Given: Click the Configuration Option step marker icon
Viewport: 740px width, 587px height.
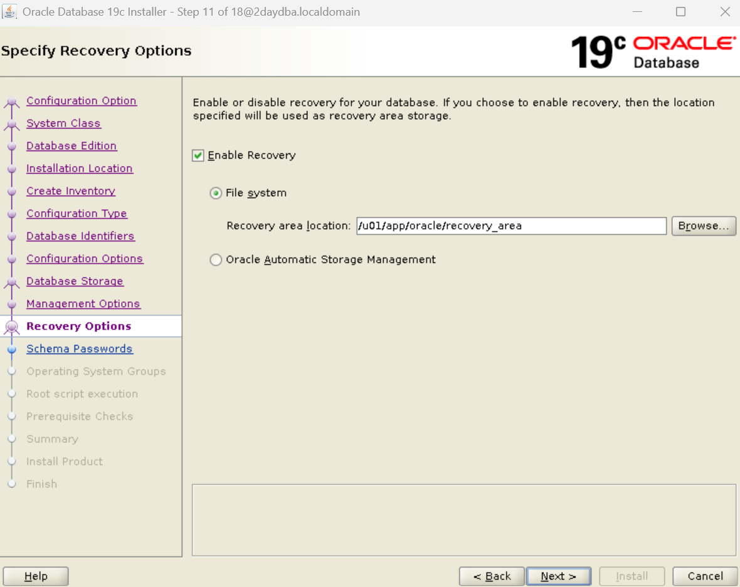Looking at the screenshot, I should [x=12, y=101].
